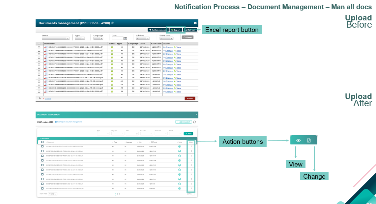Open the Language dropdown in the old window

click(98, 38)
